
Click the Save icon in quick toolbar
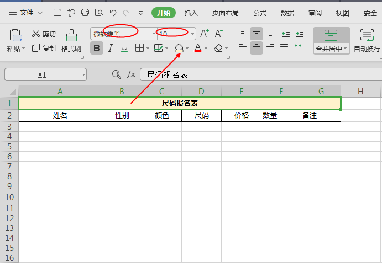(x=57, y=12)
